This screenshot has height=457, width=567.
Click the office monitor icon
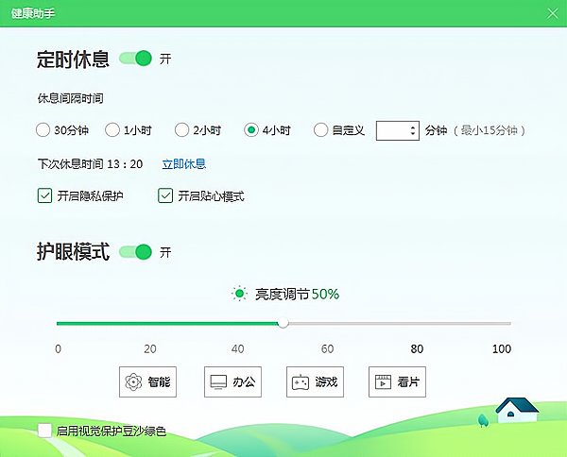point(218,382)
